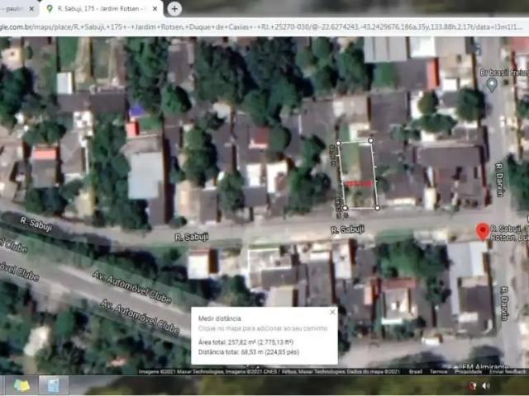Click the 'Área total: 257,82 m²' text
The height and width of the screenshot is (396, 529).
pos(245,342)
